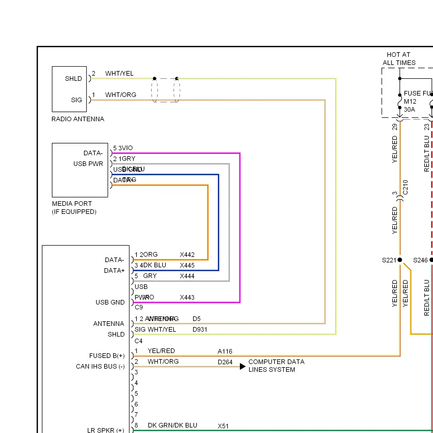433x433 pixels.
Task: Select circuit code X442
Action: click(x=187, y=255)
